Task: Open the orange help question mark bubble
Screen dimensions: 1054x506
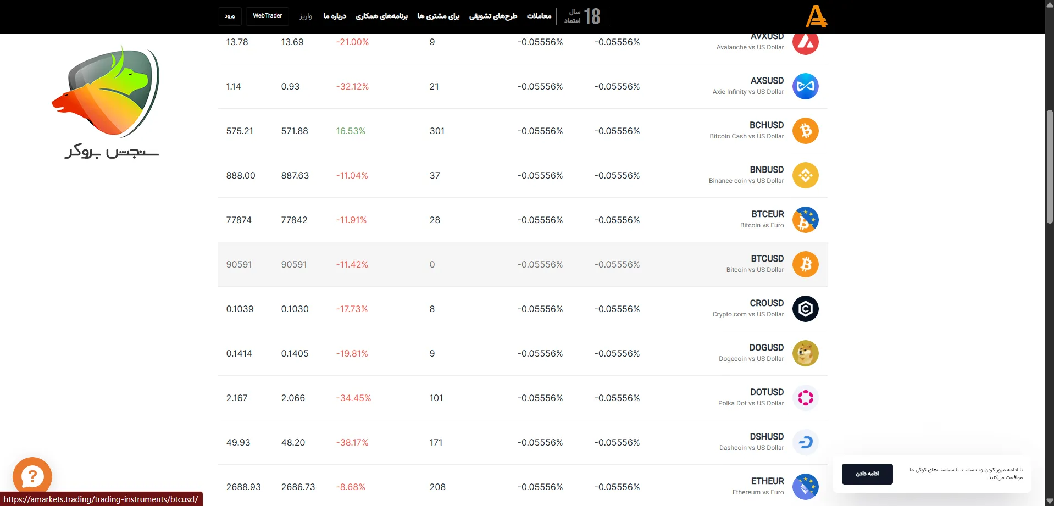Action: click(x=32, y=476)
